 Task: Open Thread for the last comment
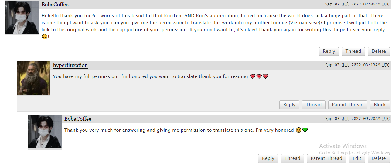tap(292, 158)
